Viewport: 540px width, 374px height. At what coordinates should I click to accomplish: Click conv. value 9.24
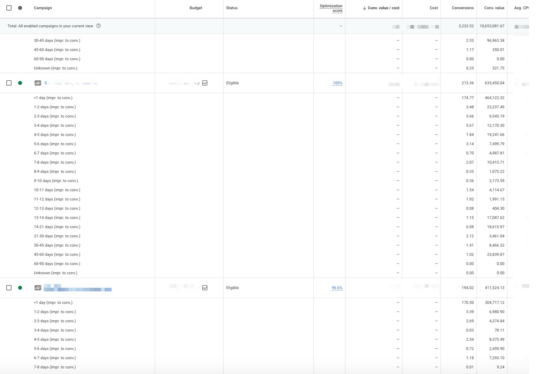point(500,367)
